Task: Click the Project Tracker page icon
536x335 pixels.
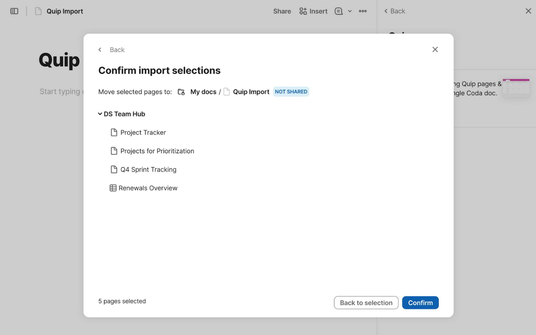Action: (114, 132)
